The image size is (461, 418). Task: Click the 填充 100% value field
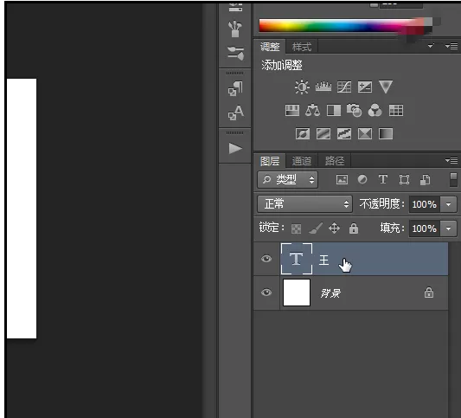point(425,228)
